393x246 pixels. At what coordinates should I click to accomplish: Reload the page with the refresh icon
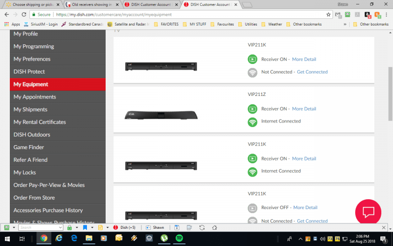24,15
